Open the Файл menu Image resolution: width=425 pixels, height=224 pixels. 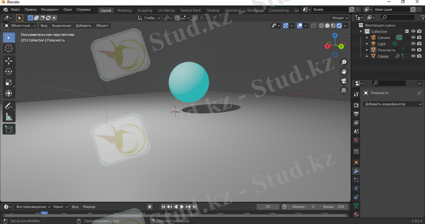point(16,10)
